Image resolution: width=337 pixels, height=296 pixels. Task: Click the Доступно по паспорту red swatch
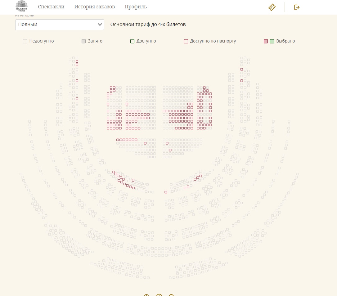(x=186, y=41)
